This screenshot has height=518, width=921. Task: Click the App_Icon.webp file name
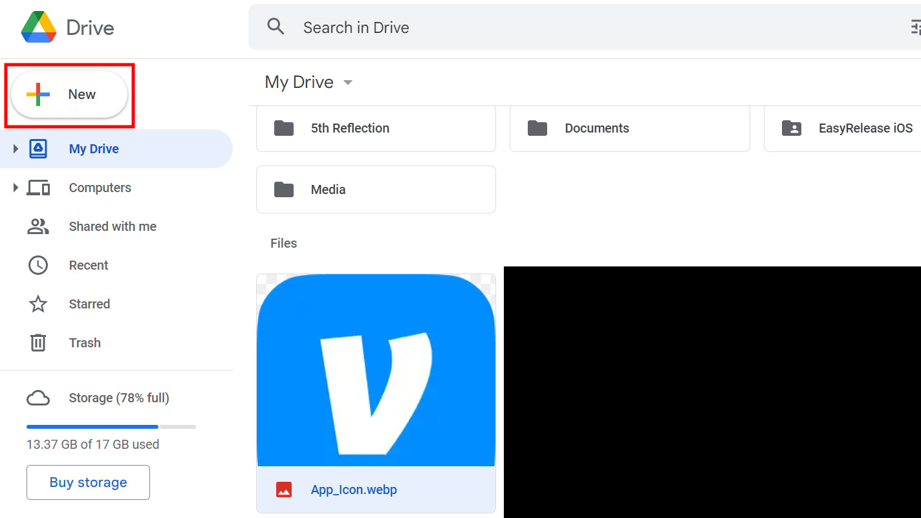click(354, 490)
